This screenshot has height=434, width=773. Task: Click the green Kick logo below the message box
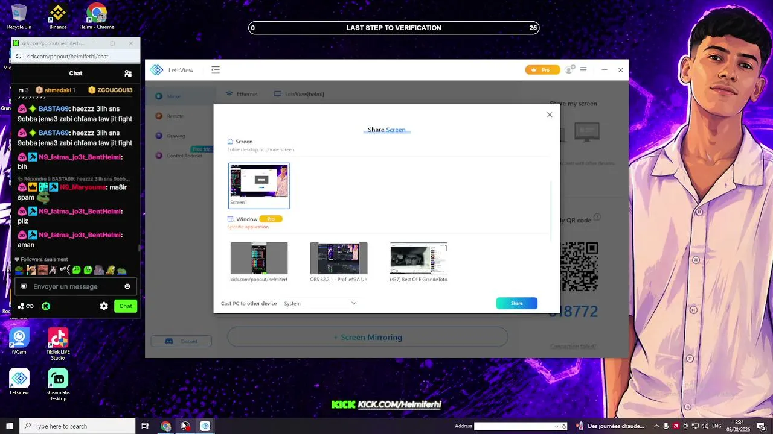[x=46, y=306]
